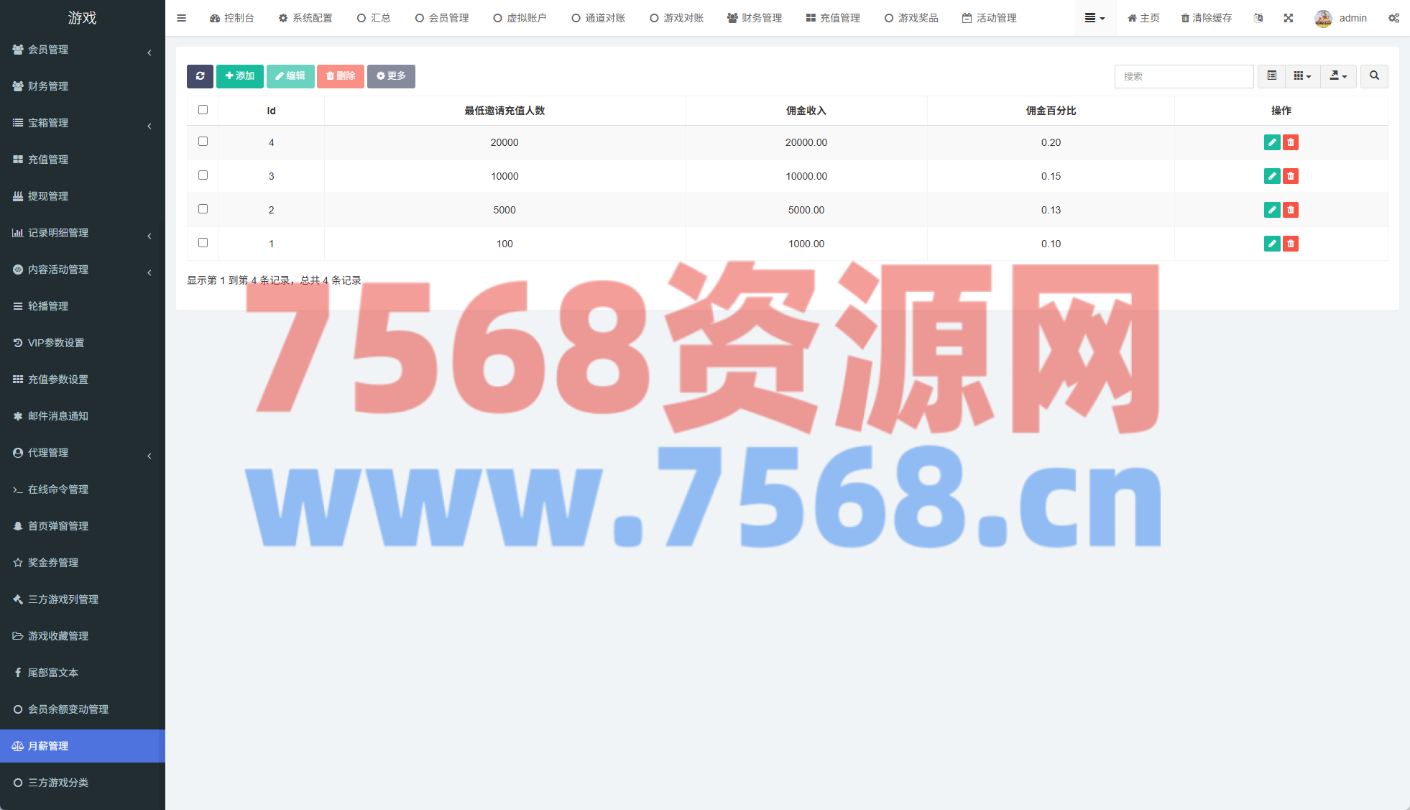This screenshot has height=810, width=1410.
Task: Toggle the sidebar hamburger menu icon
Action: [181, 18]
